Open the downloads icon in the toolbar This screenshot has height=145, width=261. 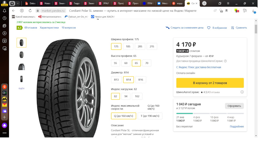coord(253,11)
